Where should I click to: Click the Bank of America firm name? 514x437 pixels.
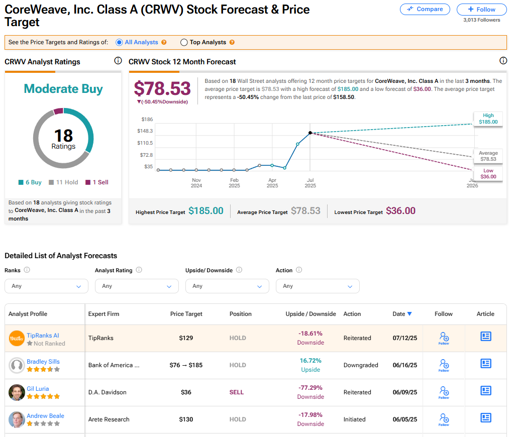114,365
